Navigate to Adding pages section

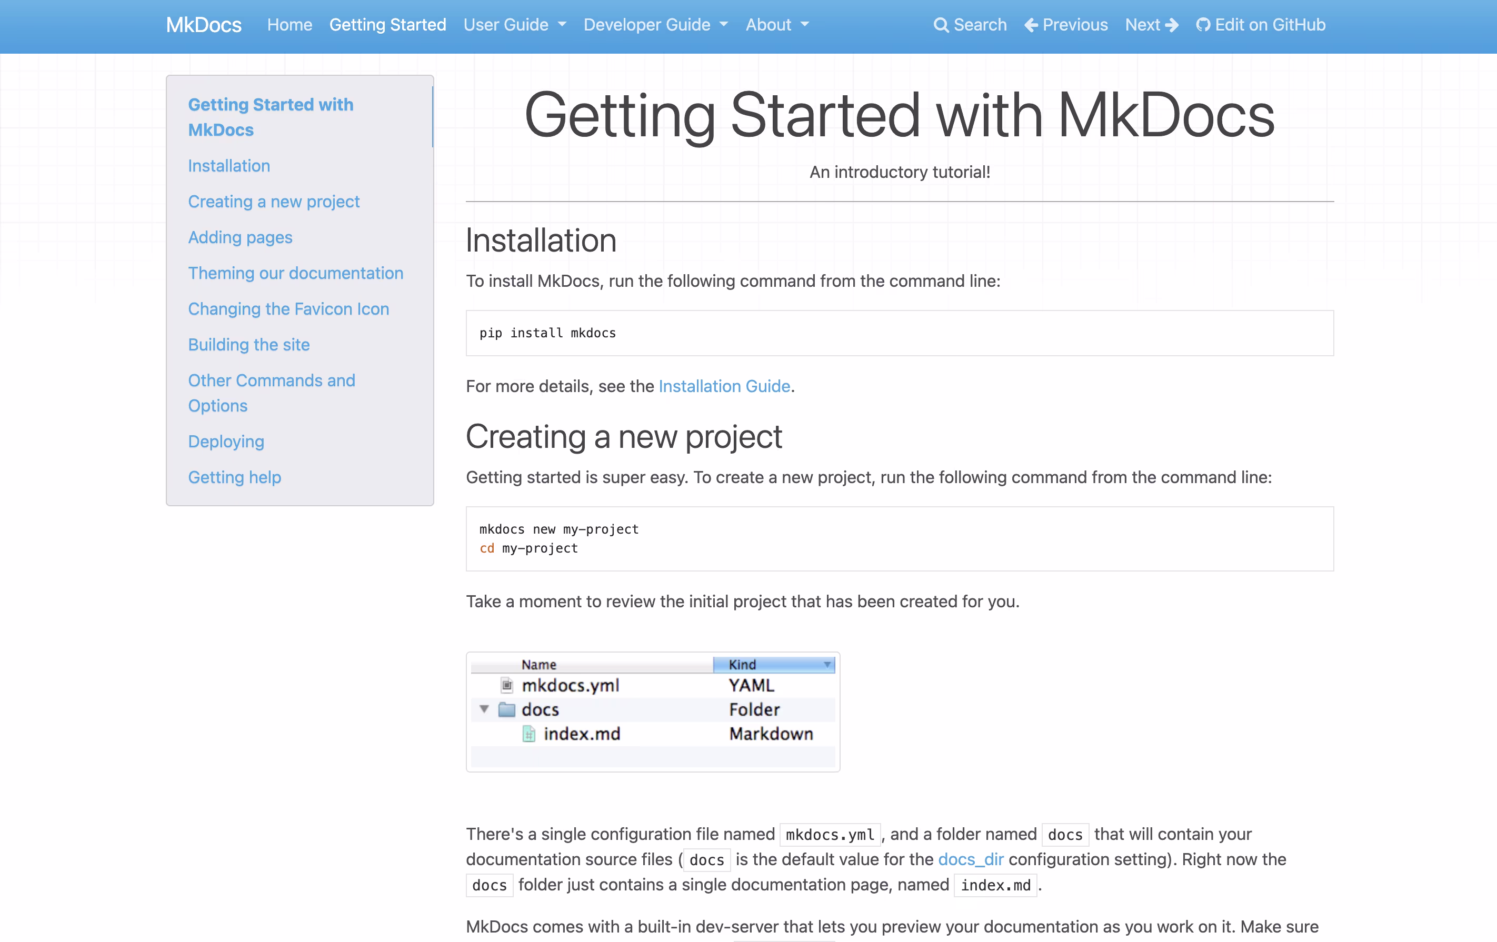pyautogui.click(x=240, y=237)
